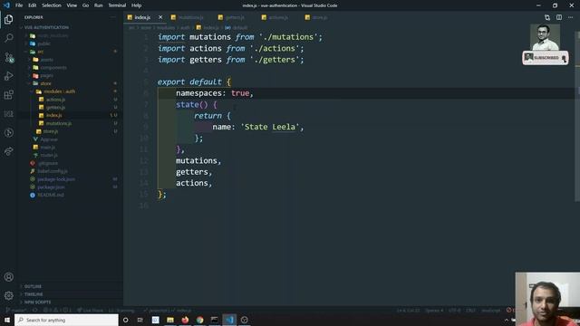Open the Search view in the activity bar

pyautogui.click(x=8, y=38)
